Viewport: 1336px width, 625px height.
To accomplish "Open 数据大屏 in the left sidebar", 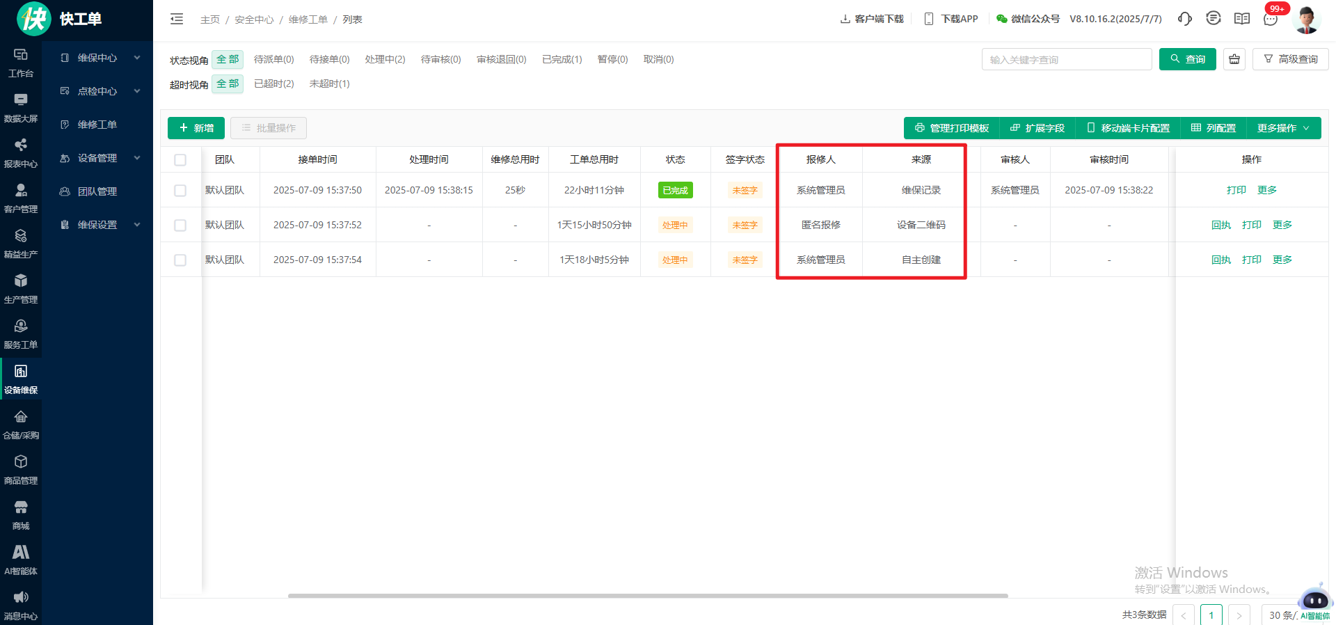I will tap(21, 107).
